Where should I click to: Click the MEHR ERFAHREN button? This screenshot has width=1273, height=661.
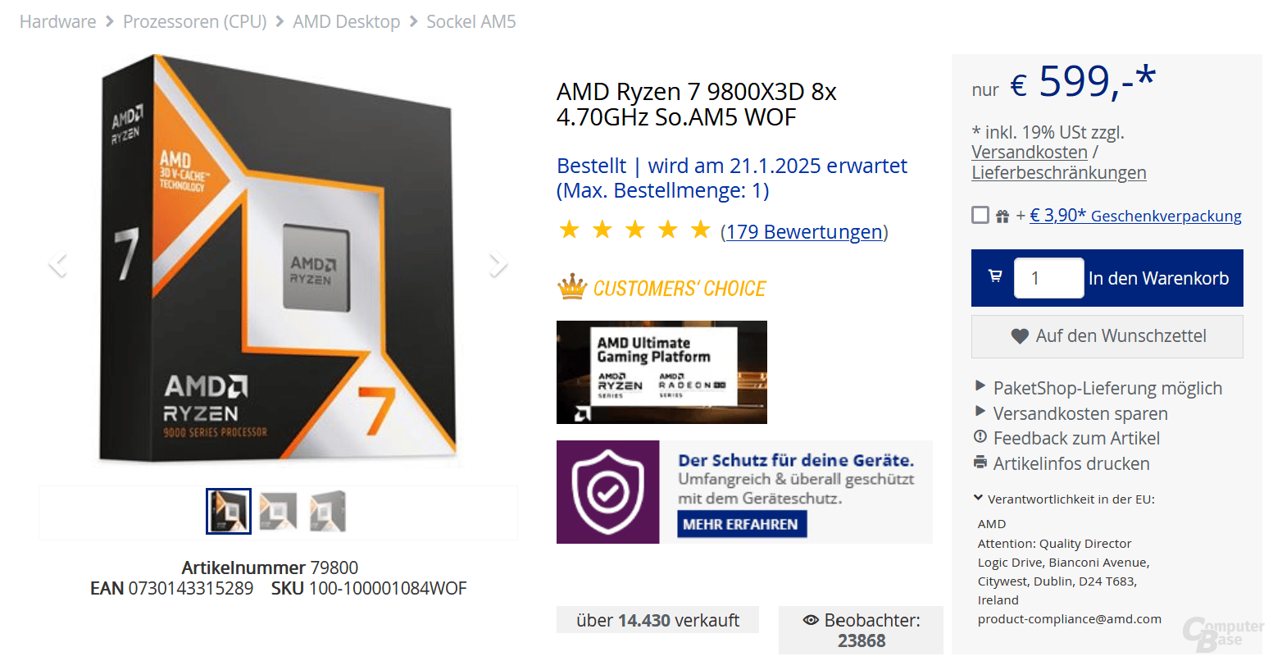pyautogui.click(x=742, y=524)
